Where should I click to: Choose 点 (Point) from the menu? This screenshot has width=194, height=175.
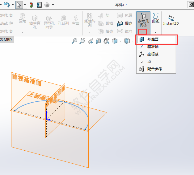156,61
